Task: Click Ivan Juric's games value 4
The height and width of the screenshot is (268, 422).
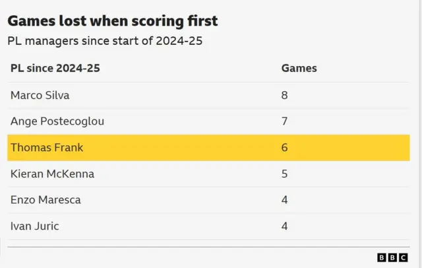Action: point(285,226)
